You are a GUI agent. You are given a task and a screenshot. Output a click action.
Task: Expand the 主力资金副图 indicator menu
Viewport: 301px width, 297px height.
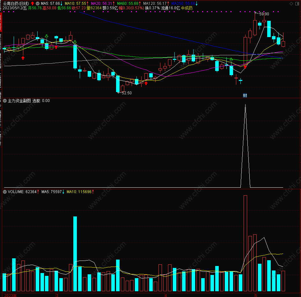coord(5,101)
